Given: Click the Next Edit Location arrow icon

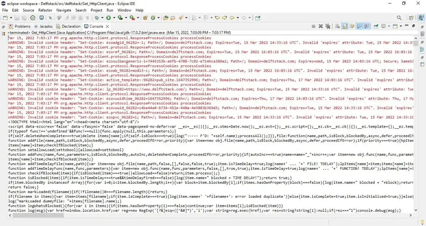Looking at the screenshot, I should coord(224,18).
